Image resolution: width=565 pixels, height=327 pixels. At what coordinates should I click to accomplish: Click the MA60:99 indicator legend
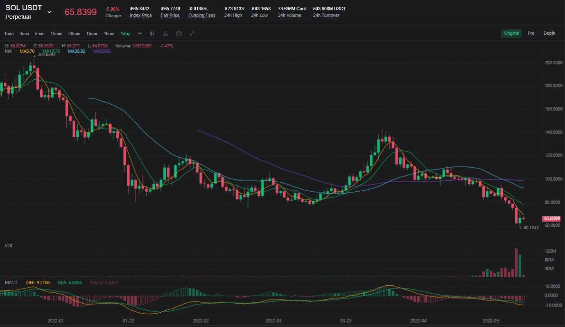click(102, 51)
